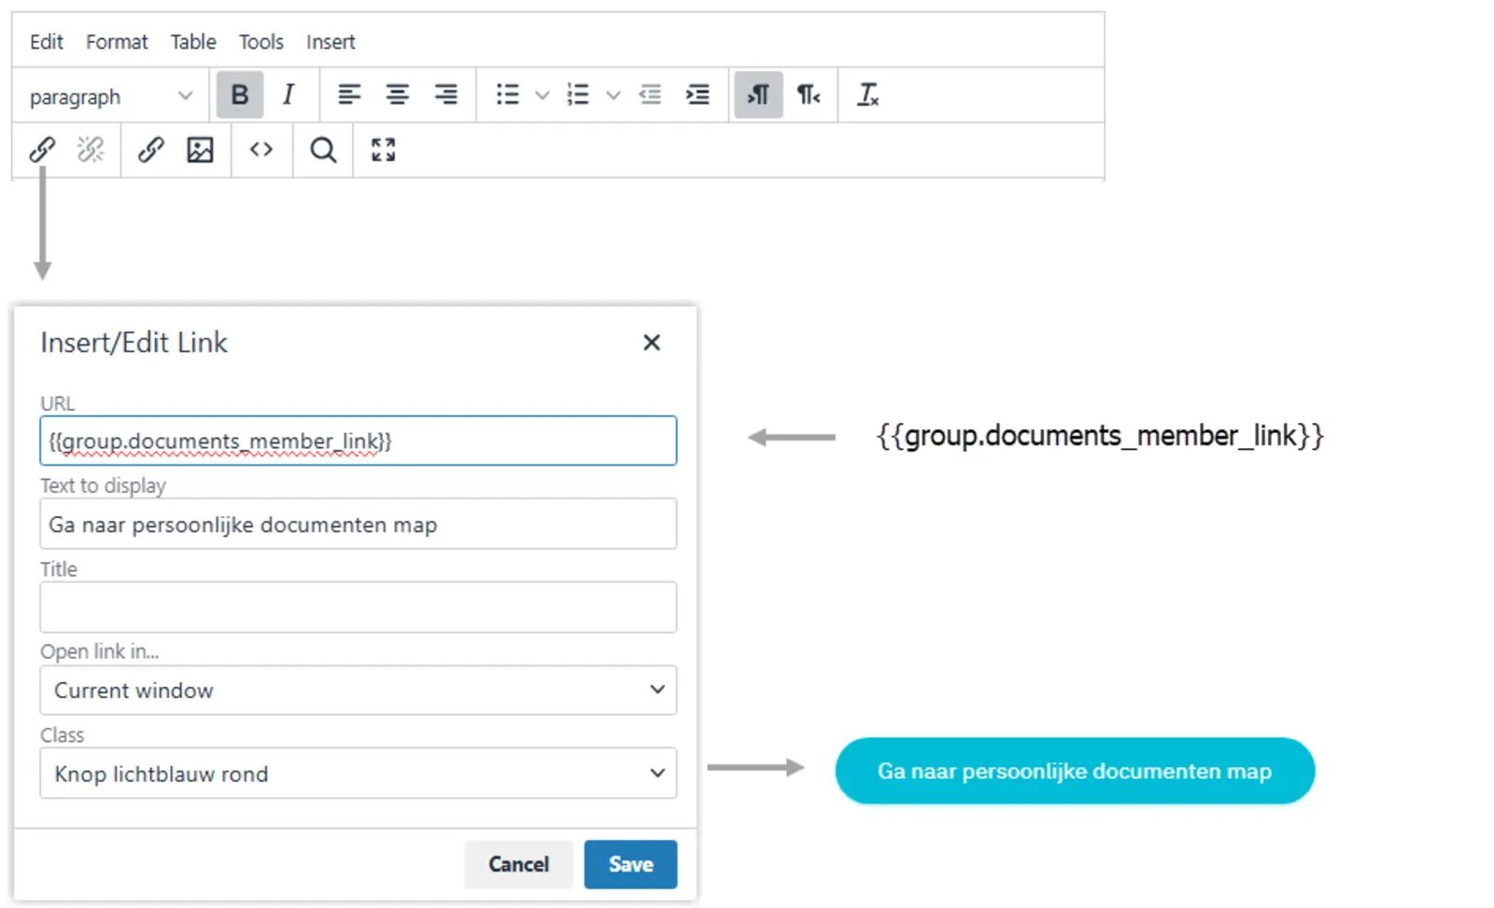
Task: Save the link dialog
Action: click(630, 865)
